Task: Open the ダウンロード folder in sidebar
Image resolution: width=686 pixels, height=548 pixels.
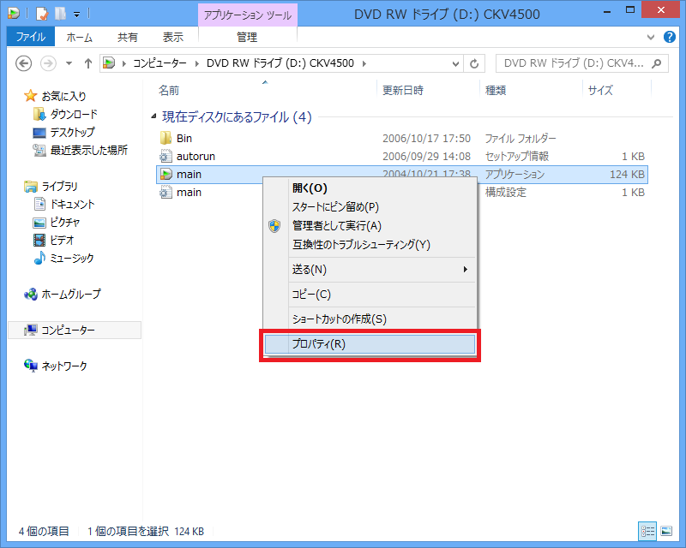Action: pos(73,114)
